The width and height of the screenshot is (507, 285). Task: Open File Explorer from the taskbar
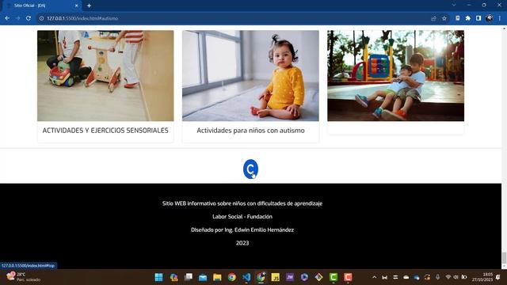pos(217,277)
